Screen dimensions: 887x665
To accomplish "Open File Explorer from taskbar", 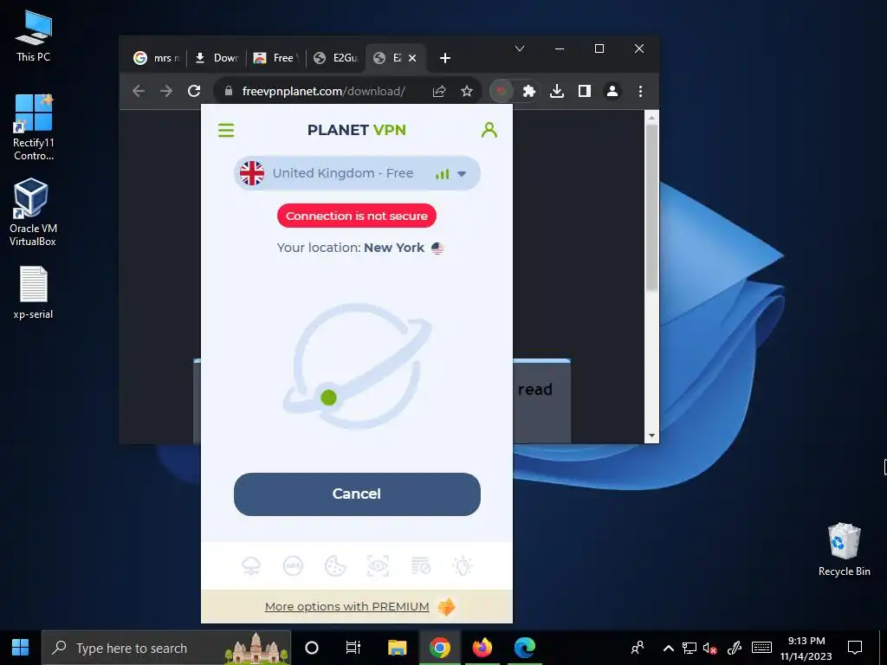I will (x=397, y=648).
